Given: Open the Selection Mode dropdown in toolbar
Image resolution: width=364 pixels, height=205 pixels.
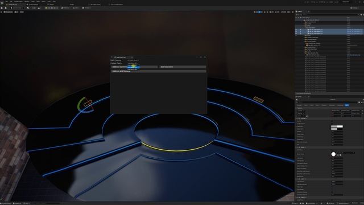Looking at the screenshot, I should pyautogui.click(x=16, y=8).
